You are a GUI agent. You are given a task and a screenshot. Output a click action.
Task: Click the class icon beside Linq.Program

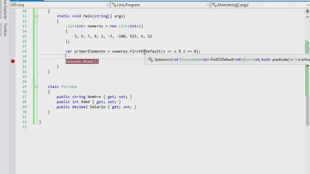[114, 5]
